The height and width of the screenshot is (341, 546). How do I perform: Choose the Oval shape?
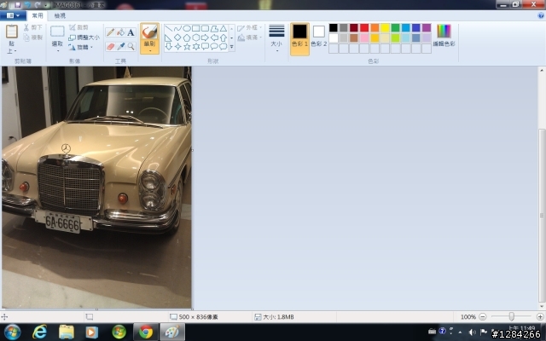[187, 28]
